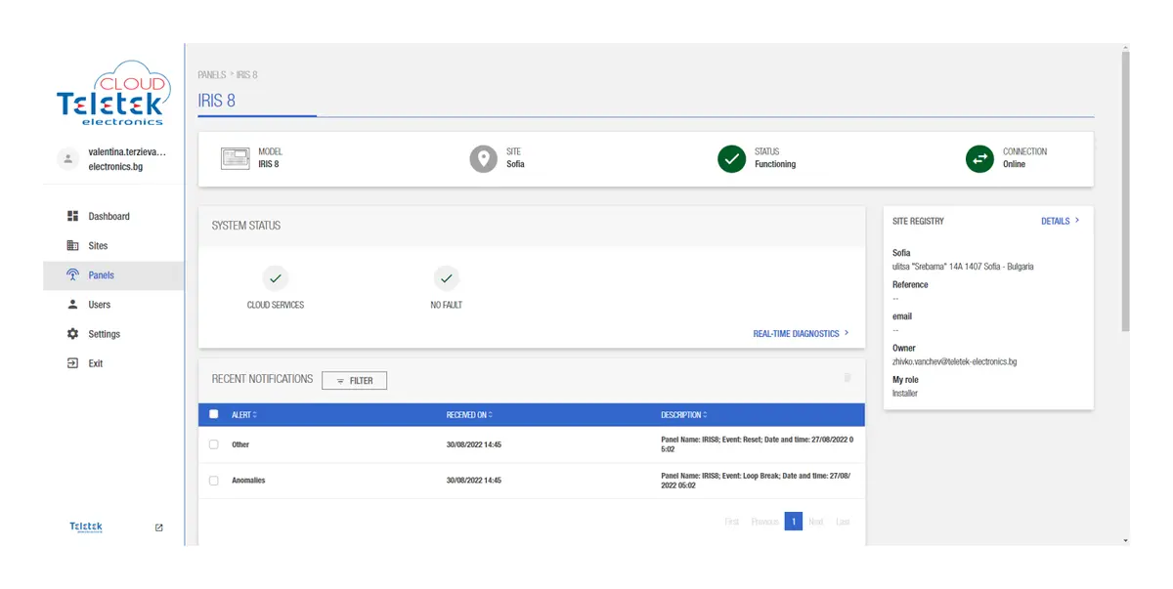Sort by the Description column header

(684, 415)
